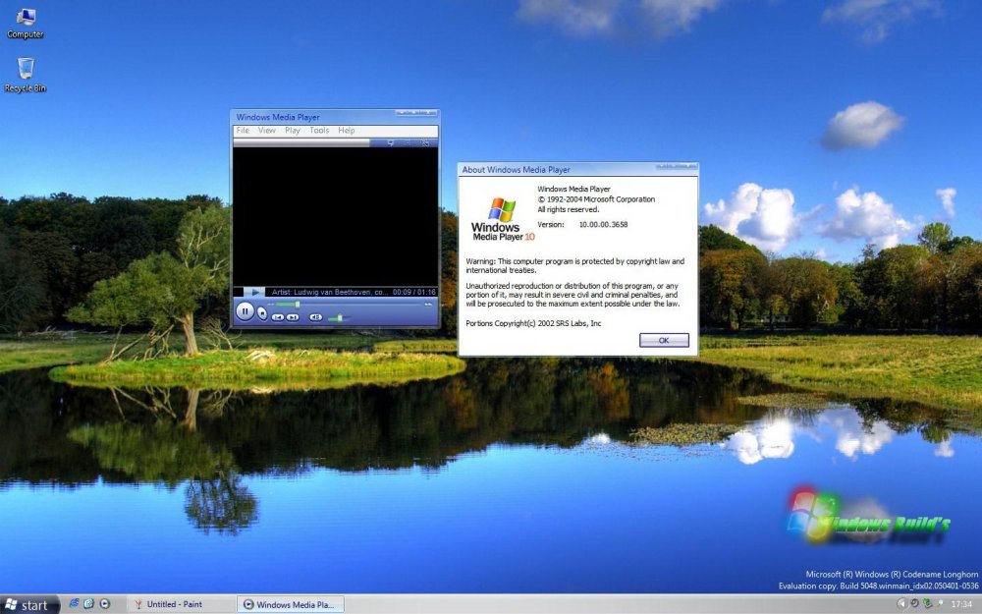Mute the Media Player audio

coord(316,317)
